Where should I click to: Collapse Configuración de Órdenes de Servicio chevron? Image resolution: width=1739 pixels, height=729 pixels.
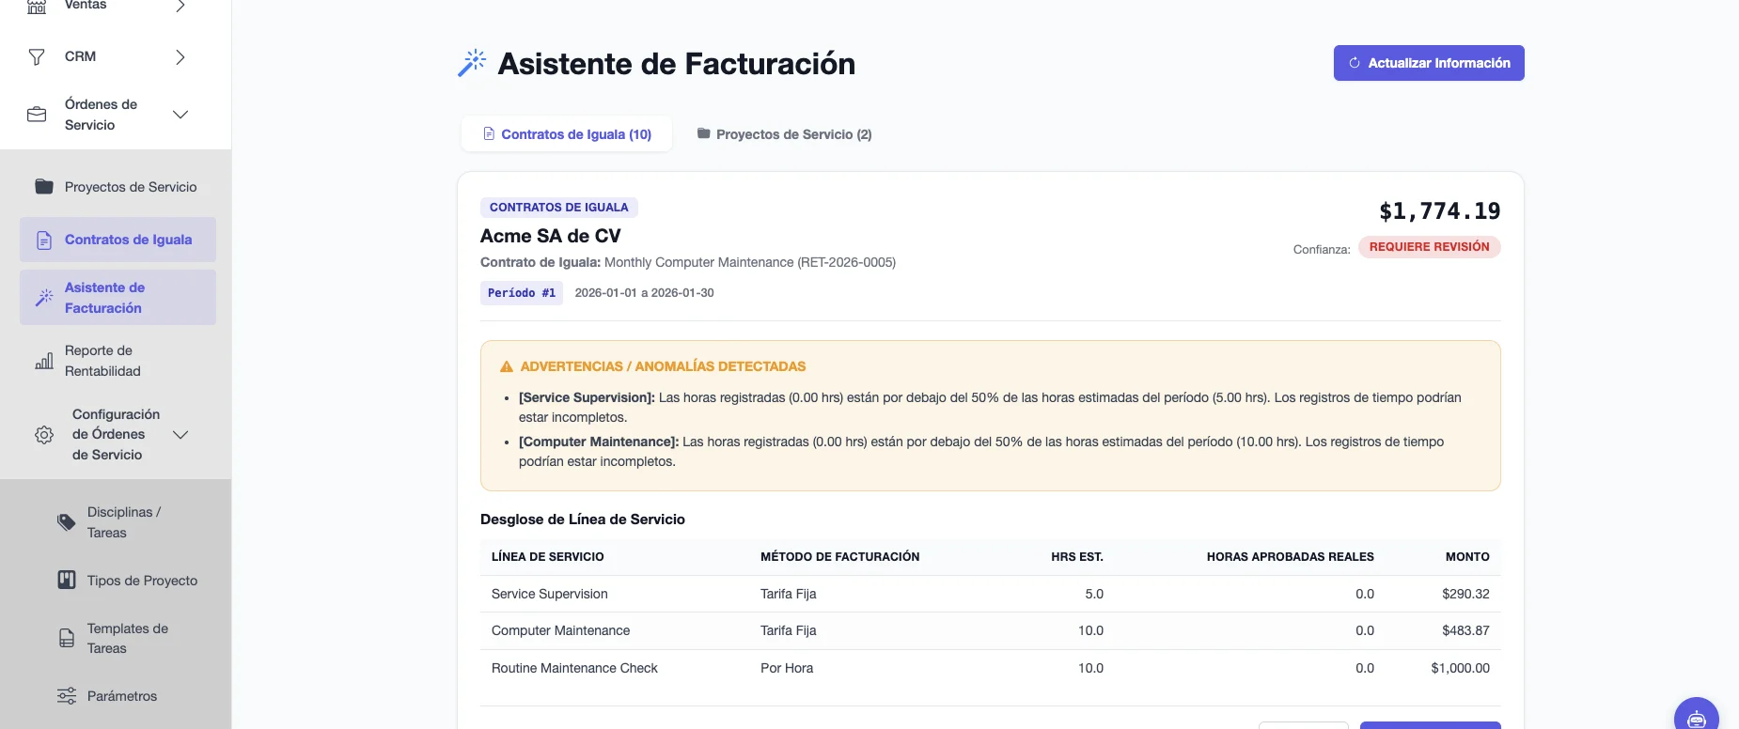[180, 435]
